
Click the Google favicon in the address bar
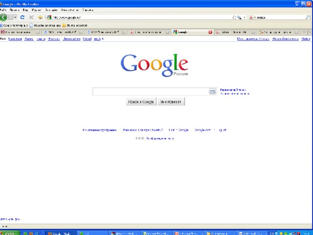[49, 18]
